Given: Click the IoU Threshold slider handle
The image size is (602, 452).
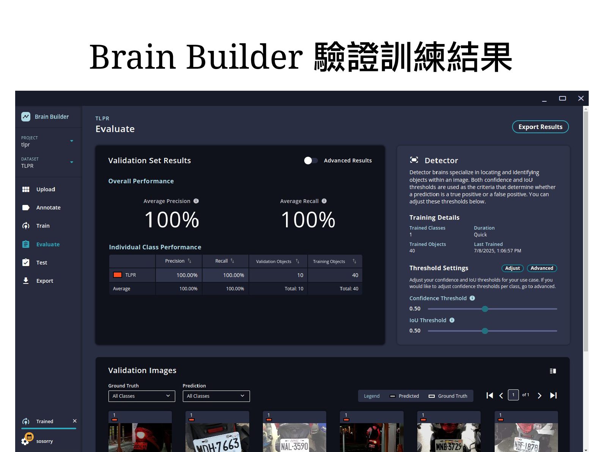Looking at the screenshot, I should click(x=485, y=331).
